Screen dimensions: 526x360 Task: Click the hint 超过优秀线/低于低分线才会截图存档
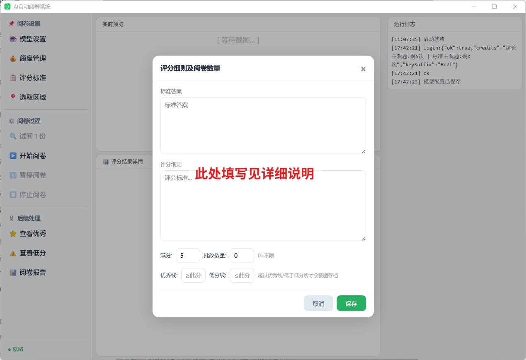tap(298, 275)
